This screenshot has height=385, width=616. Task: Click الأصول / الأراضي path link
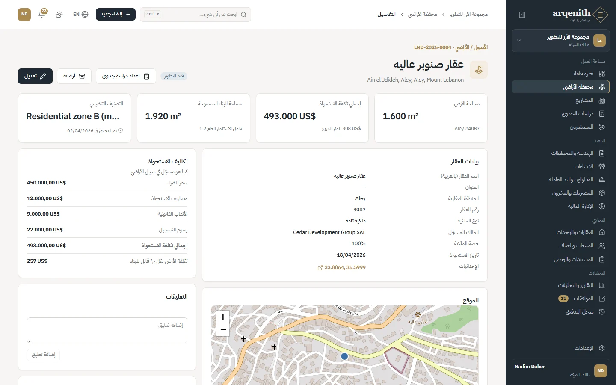coord(472,47)
